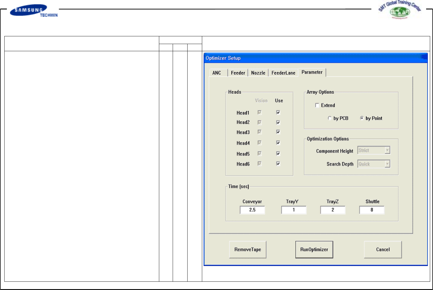Uncheck the Head1 Use checkbox
Screen dimensions: 433x290
pos(278,113)
